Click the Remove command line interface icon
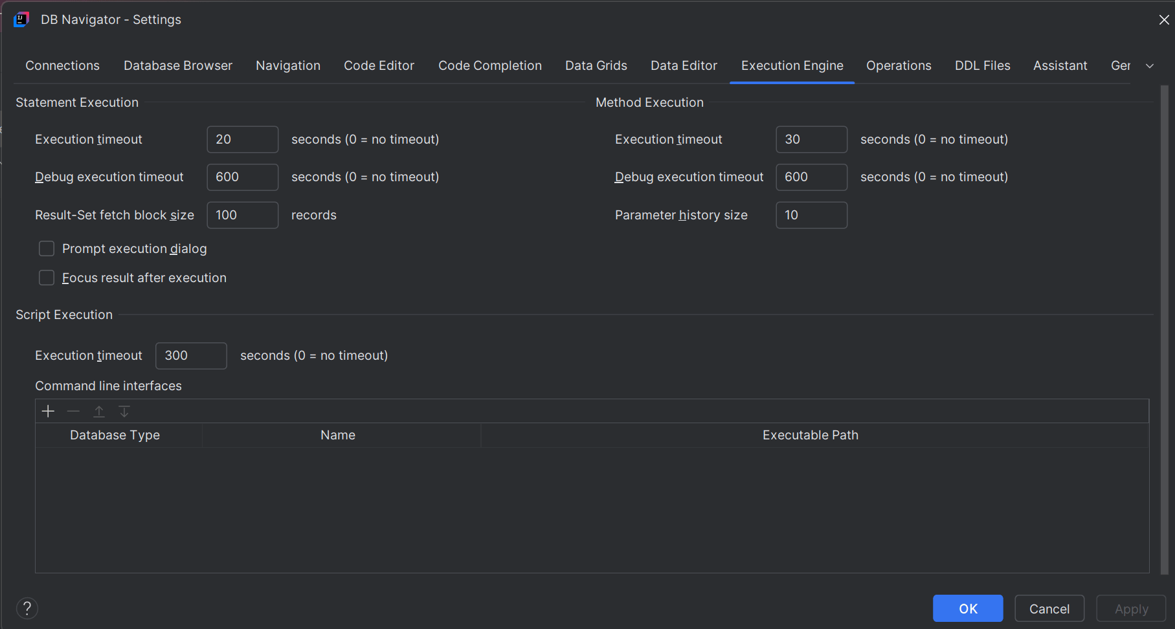 coord(73,411)
